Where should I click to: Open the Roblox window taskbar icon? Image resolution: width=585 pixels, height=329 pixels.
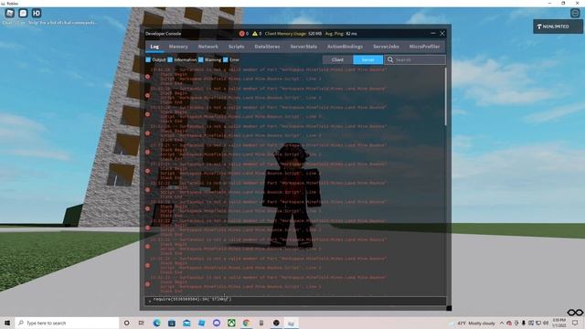291,323
